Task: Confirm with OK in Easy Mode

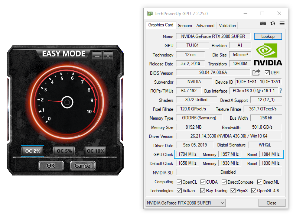Action: pyautogui.click(x=51, y=165)
